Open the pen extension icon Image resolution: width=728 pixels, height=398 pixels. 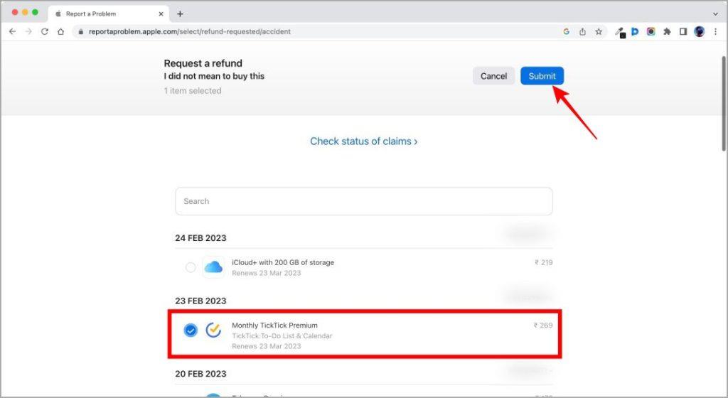point(620,32)
